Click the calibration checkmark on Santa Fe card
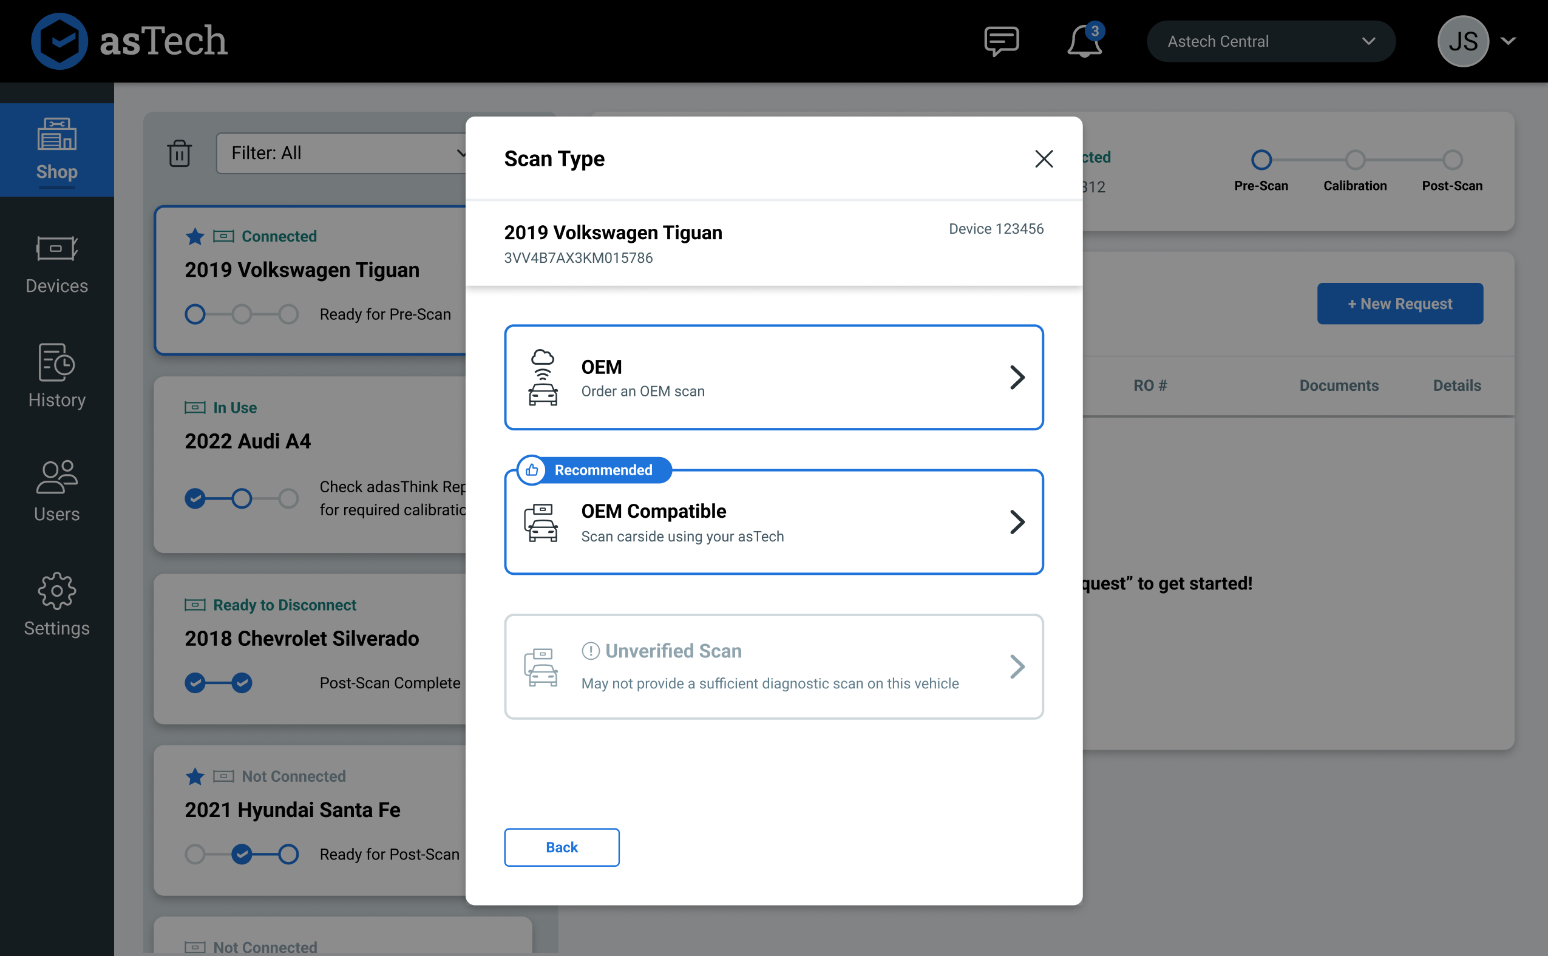 coord(242,854)
